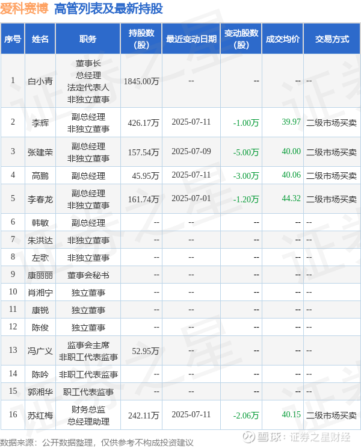The height and width of the screenshot is (448, 361).
Task: Select the name 张建荣
Action: pos(40,152)
